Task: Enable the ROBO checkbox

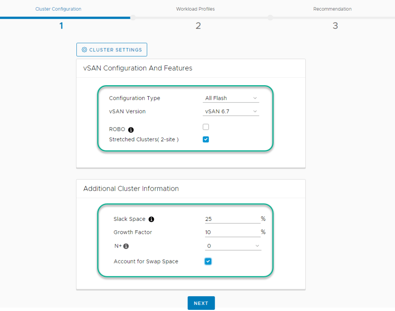Action: point(206,127)
